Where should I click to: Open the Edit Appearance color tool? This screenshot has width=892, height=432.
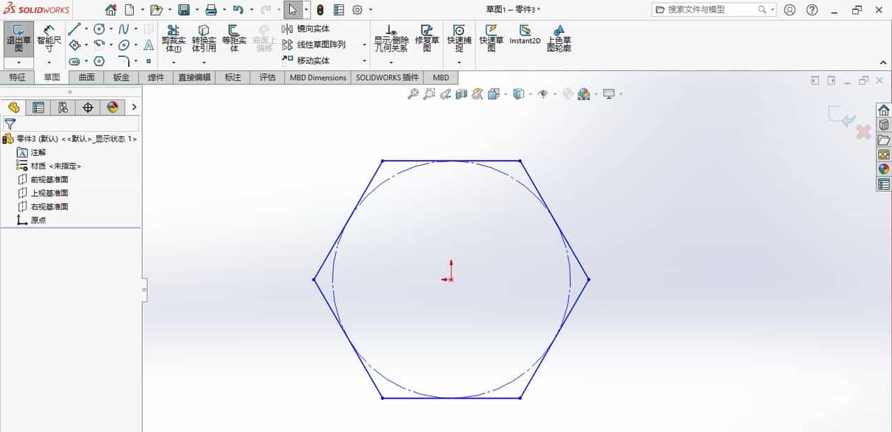(583, 94)
